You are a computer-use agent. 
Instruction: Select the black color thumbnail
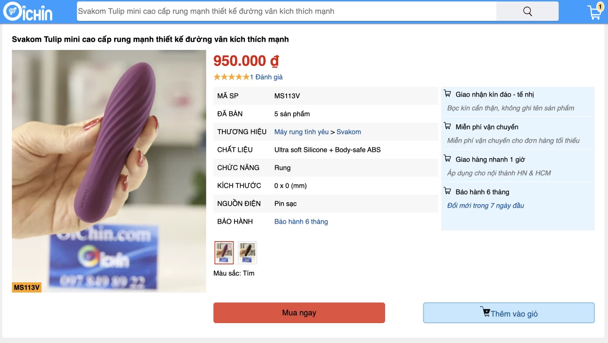point(247,253)
